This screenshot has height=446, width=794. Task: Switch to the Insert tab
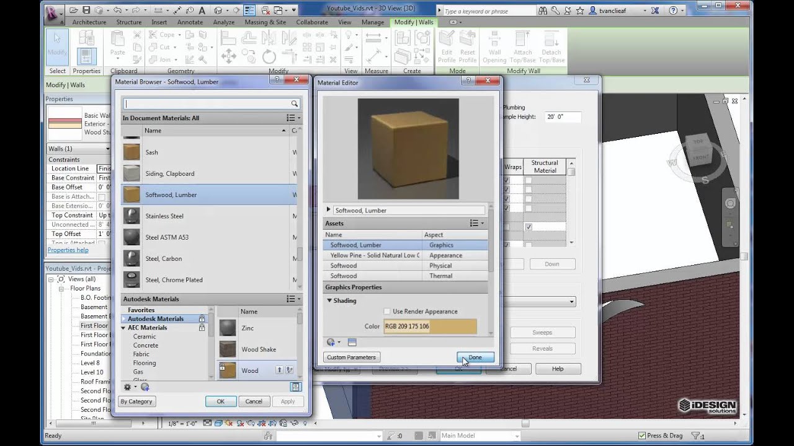click(159, 22)
